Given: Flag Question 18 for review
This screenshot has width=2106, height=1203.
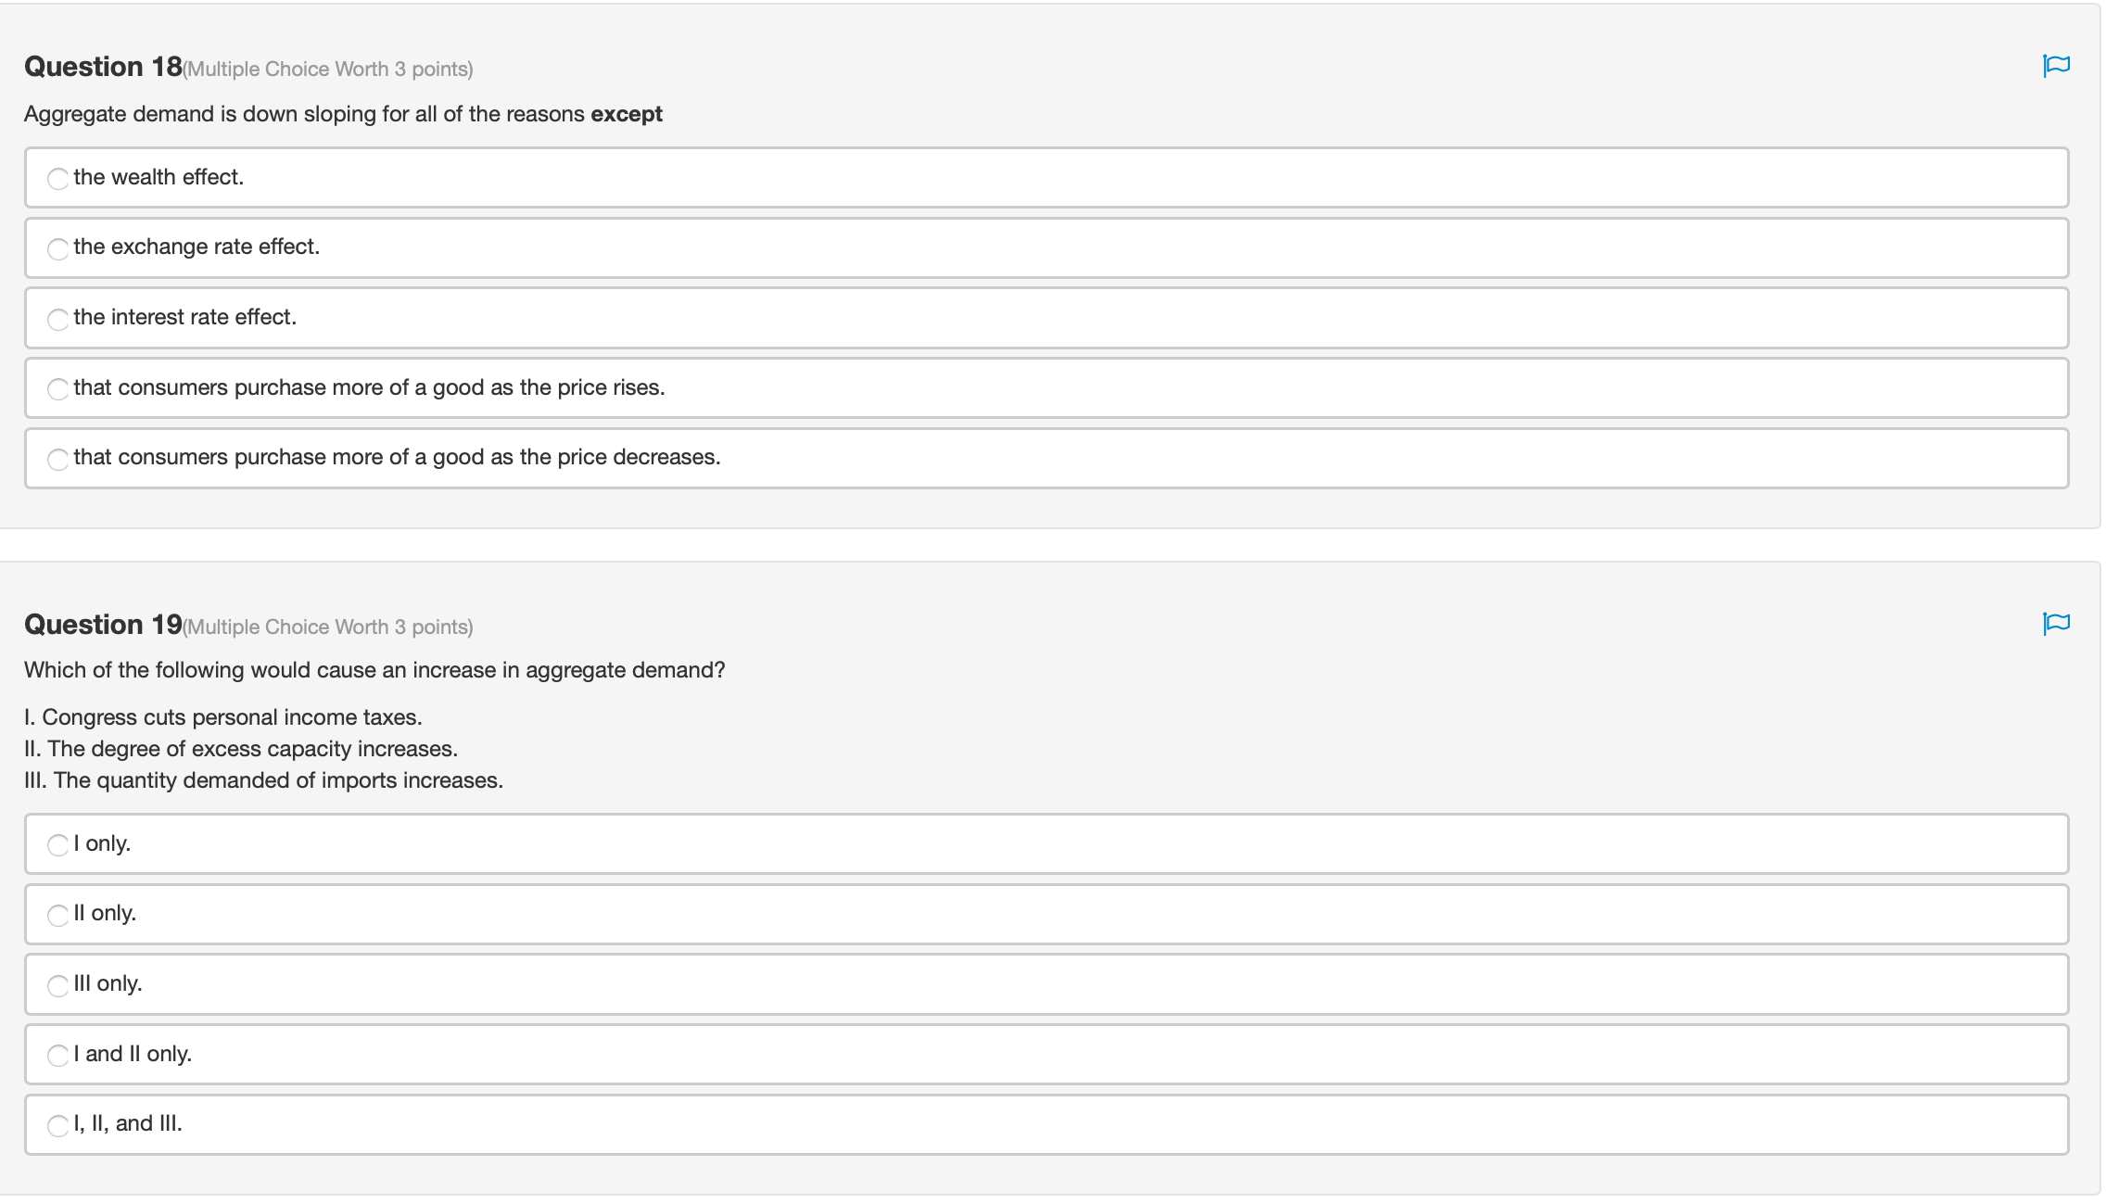Looking at the screenshot, I should [2056, 66].
